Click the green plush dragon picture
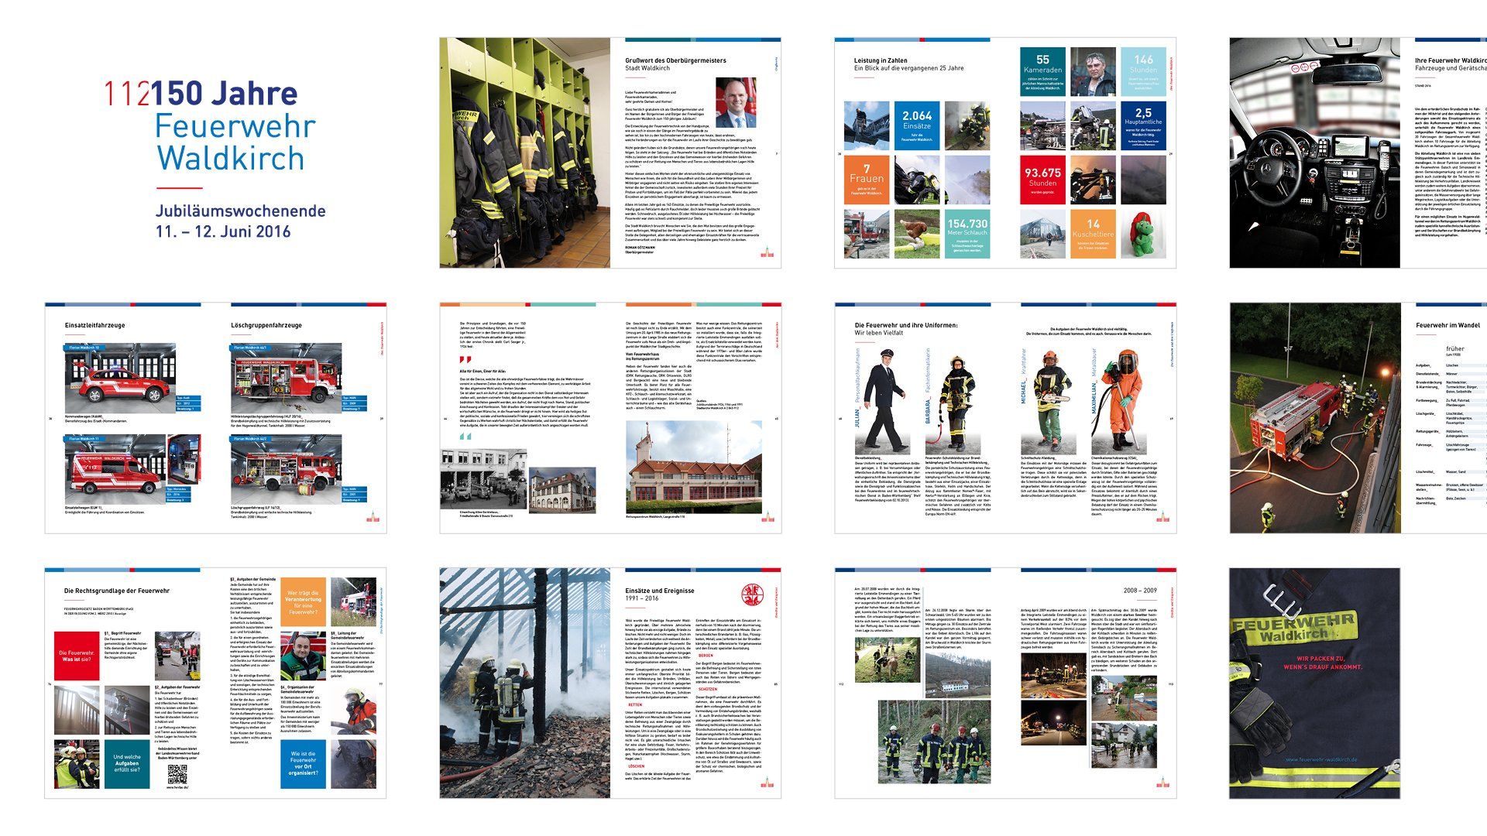1487x836 pixels. point(1143,235)
